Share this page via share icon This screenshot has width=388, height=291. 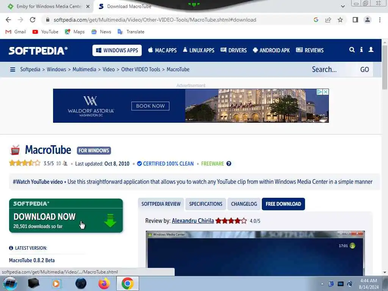click(x=328, y=20)
